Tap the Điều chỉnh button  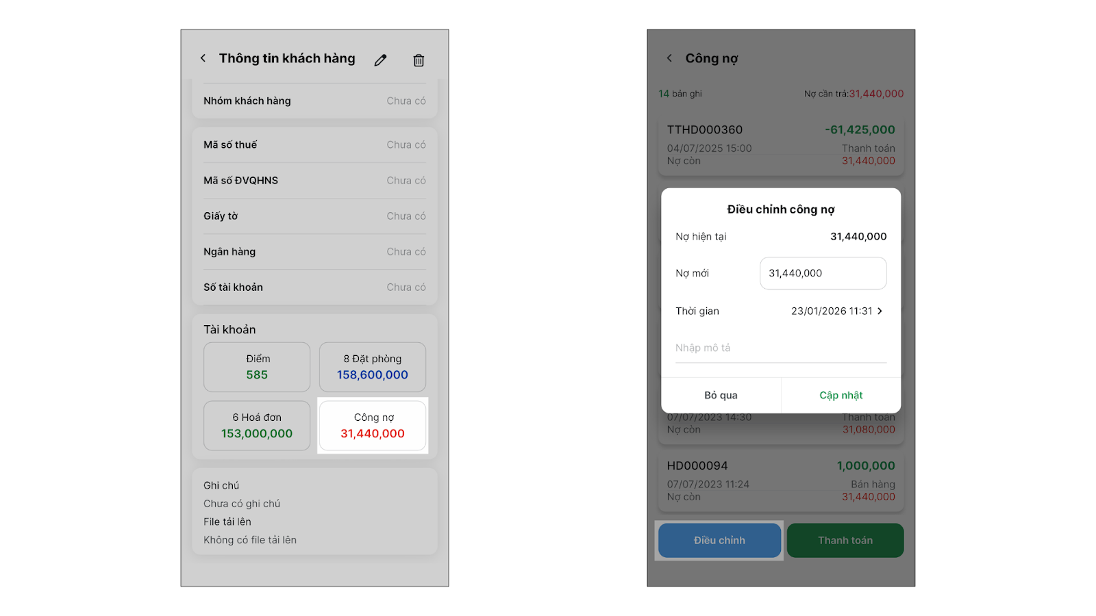(x=719, y=541)
